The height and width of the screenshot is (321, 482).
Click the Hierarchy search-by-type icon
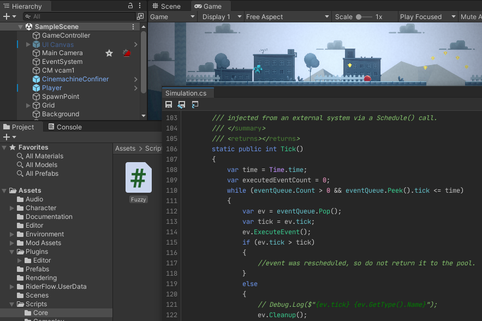140,17
